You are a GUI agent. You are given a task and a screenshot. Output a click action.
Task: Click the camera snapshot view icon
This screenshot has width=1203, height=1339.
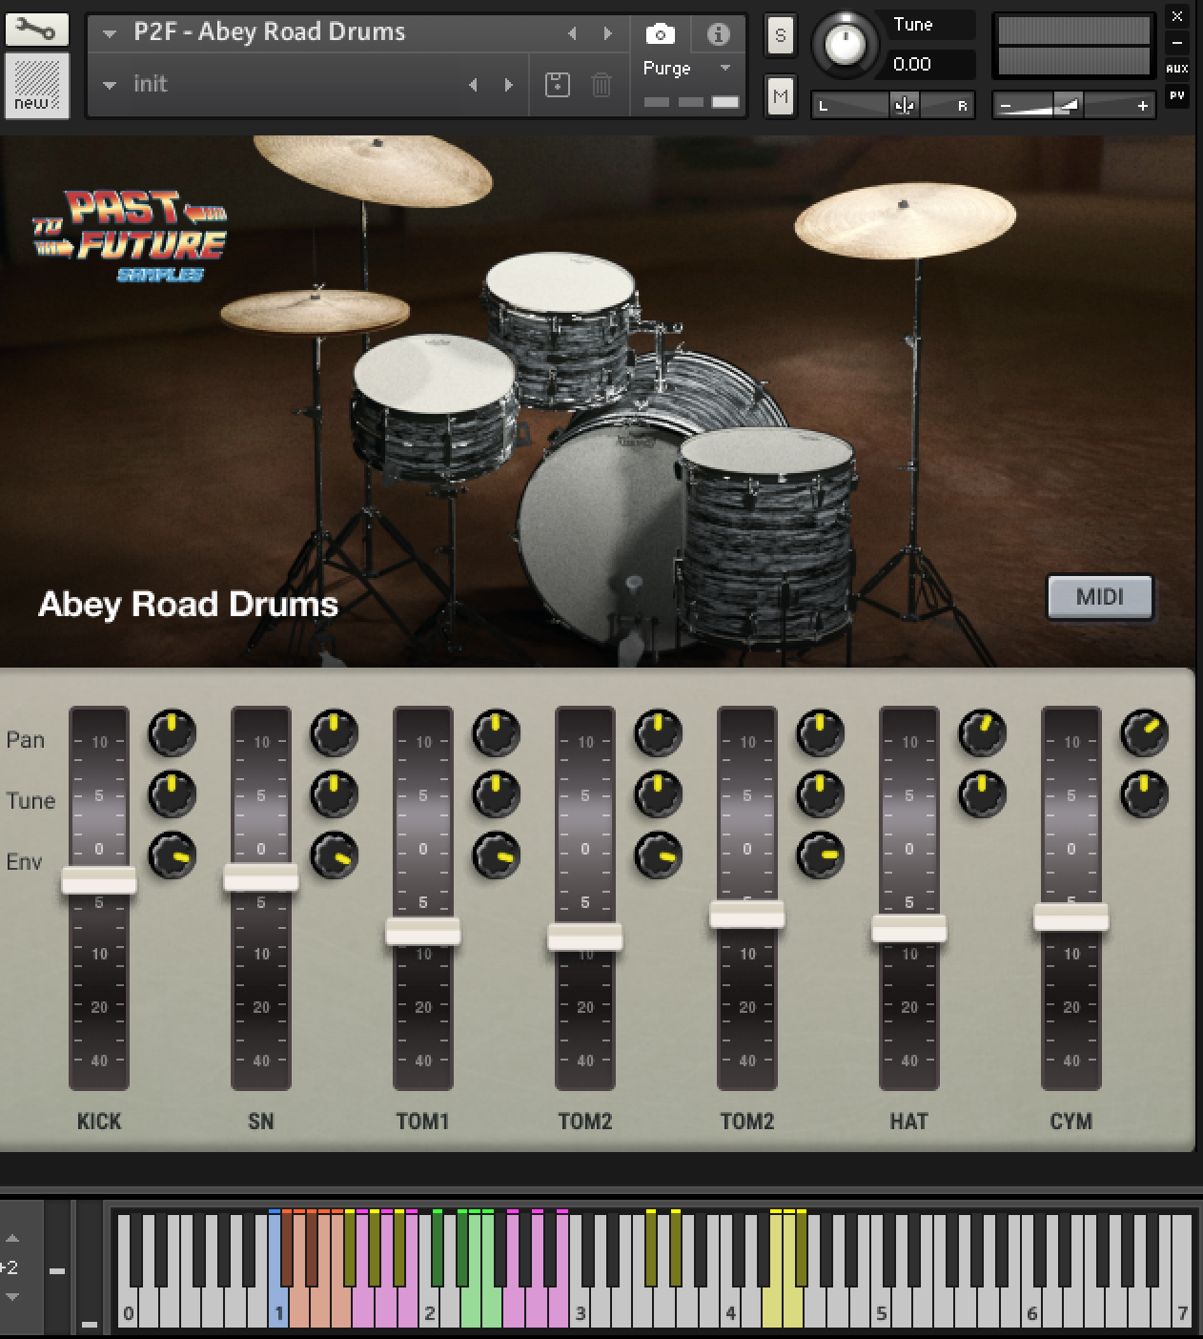tap(660, 34)
